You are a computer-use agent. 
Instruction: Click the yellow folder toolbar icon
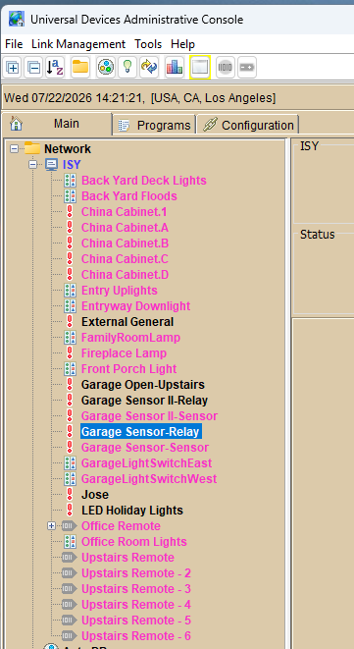(x=80, y=67)
